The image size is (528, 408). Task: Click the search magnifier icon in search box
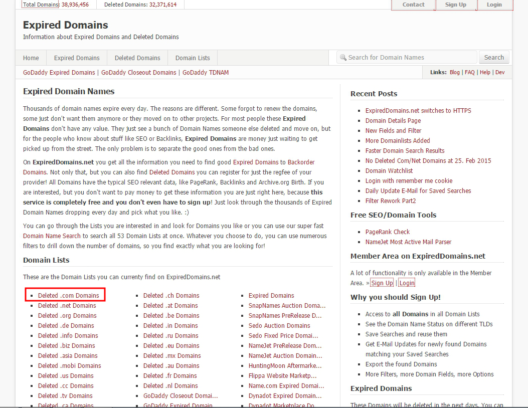[343, 58]
